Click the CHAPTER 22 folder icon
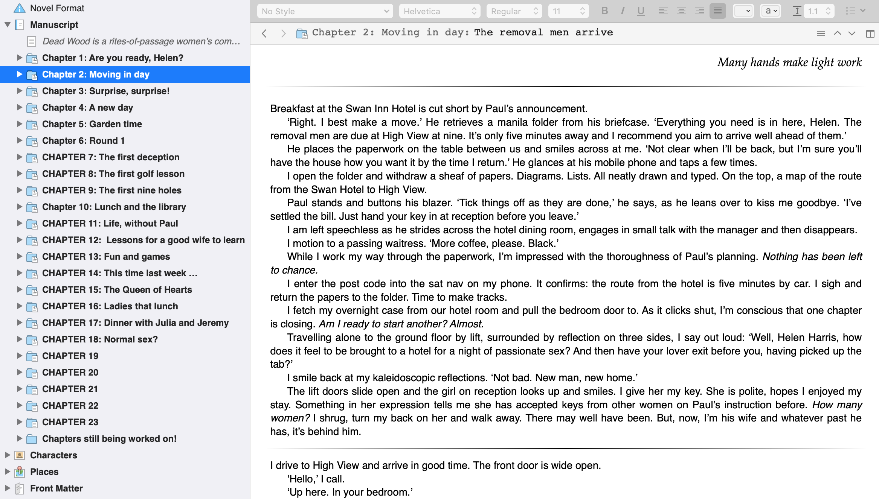Image resolution: width=879 pixels, height=499 pixels. click(x=32, y=405)
